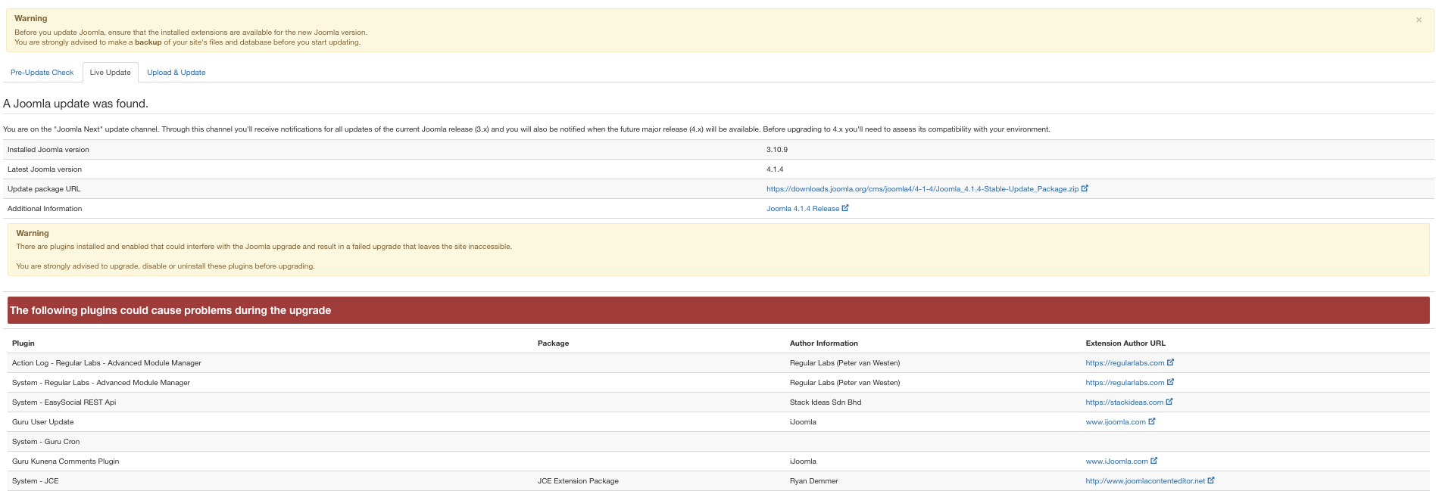Click external-link icon in Guru User Update row
The image size is (1436, 491).
point(1152,421)
